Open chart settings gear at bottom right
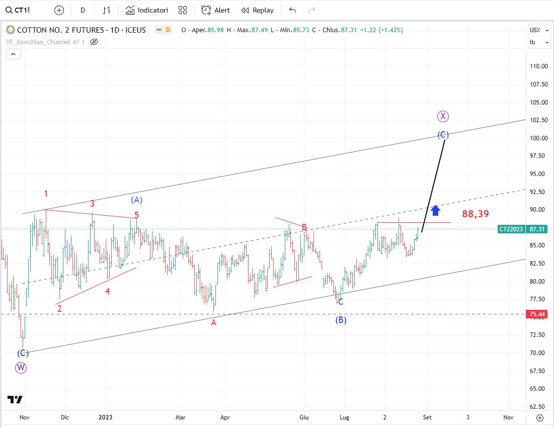554x428 pixels. 540,417
